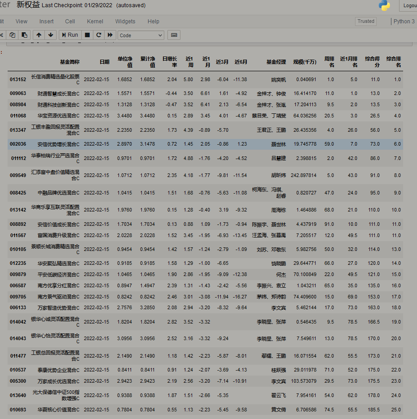
Task: Move the cell up with arrow icon
Action: pos(39,35)
